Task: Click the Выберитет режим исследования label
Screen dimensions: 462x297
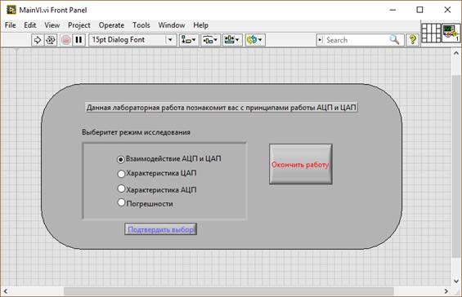Action: tap(136, 132)
